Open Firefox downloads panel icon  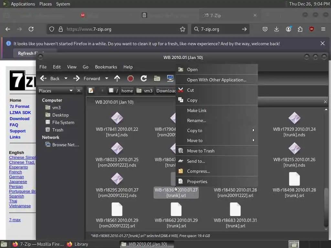click(x=277, y=29)
